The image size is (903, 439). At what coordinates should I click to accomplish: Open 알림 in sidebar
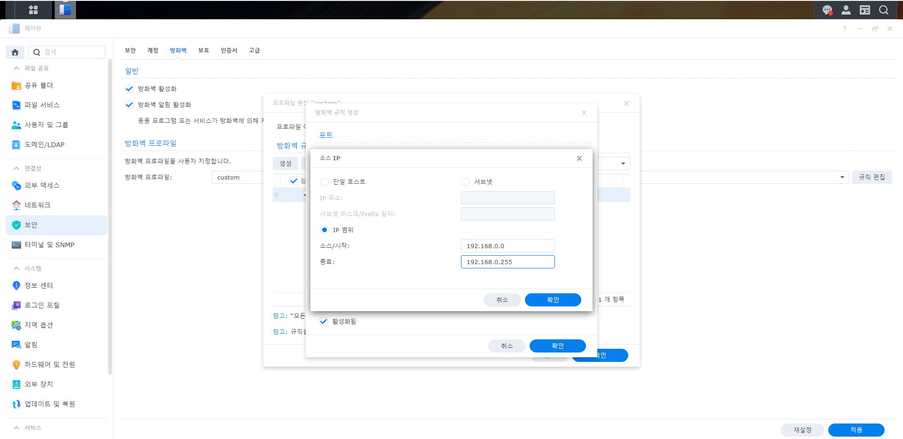coord(56,345)
